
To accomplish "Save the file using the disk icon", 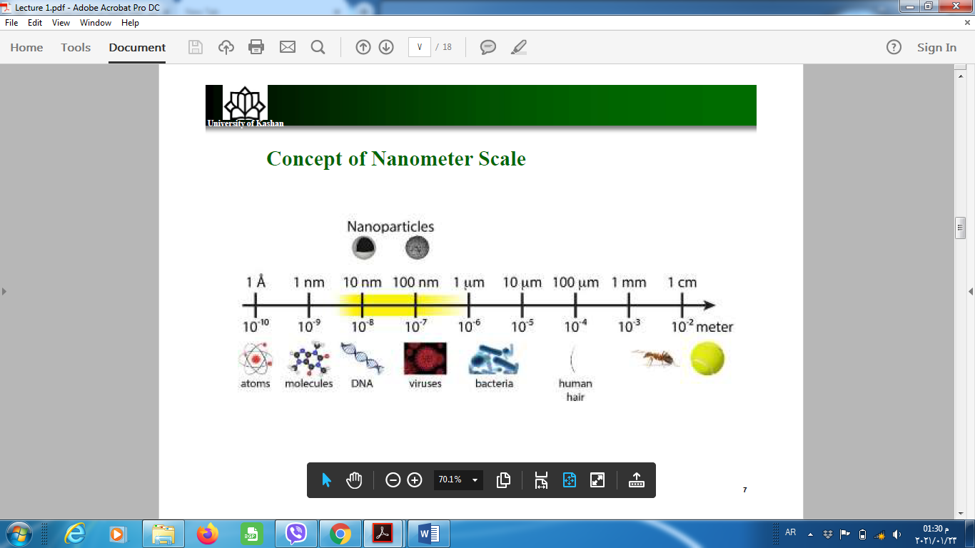I will [195, 47].
